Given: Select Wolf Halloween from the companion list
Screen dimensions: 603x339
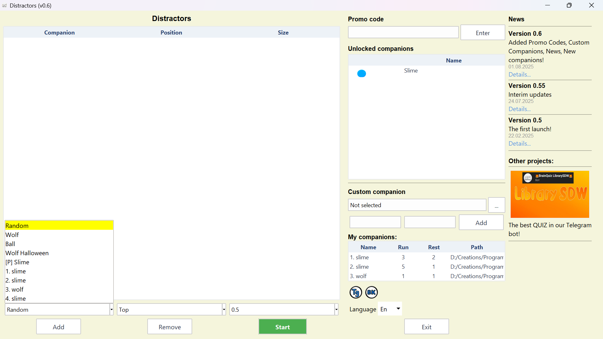Looking at the screenshot, I should click(x=27, y=253).
